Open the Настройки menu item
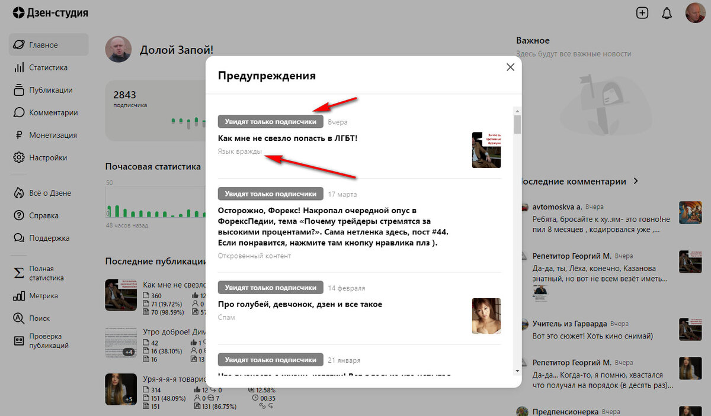The image size is (711, 416). point(49,157)
